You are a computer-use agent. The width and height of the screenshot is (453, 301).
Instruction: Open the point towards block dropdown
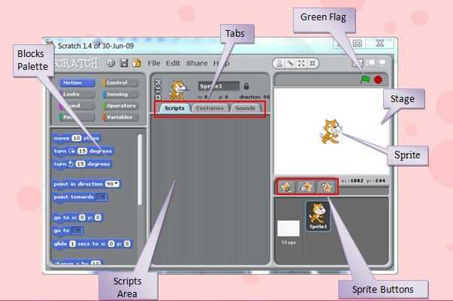pyautogui.click(x=101, y=197)
